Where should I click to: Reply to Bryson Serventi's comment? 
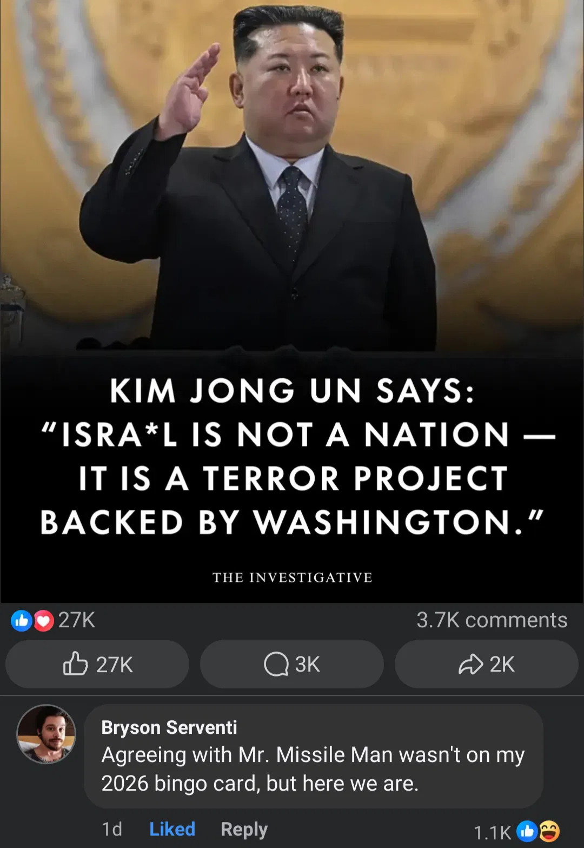244,829
